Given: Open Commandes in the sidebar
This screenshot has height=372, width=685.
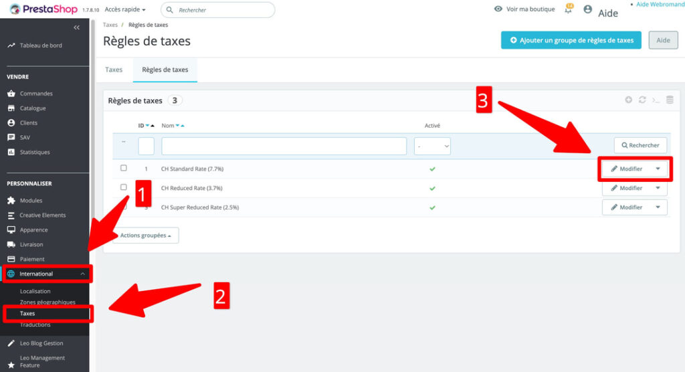Looking at the screenshot, I should click(36, 94).
